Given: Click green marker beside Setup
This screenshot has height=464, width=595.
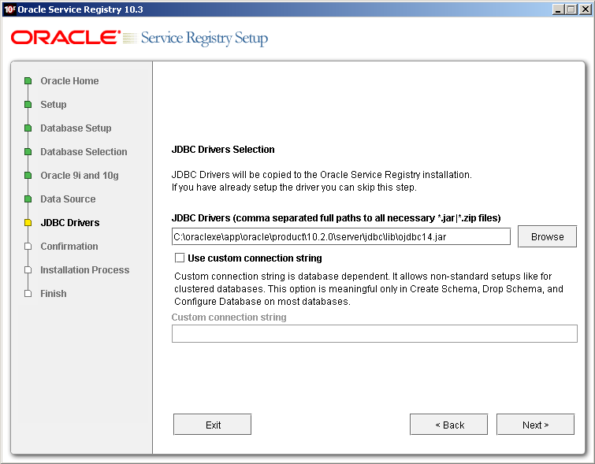Looking at the screenshot, I should pyautogui.click(x=28, y=104).
